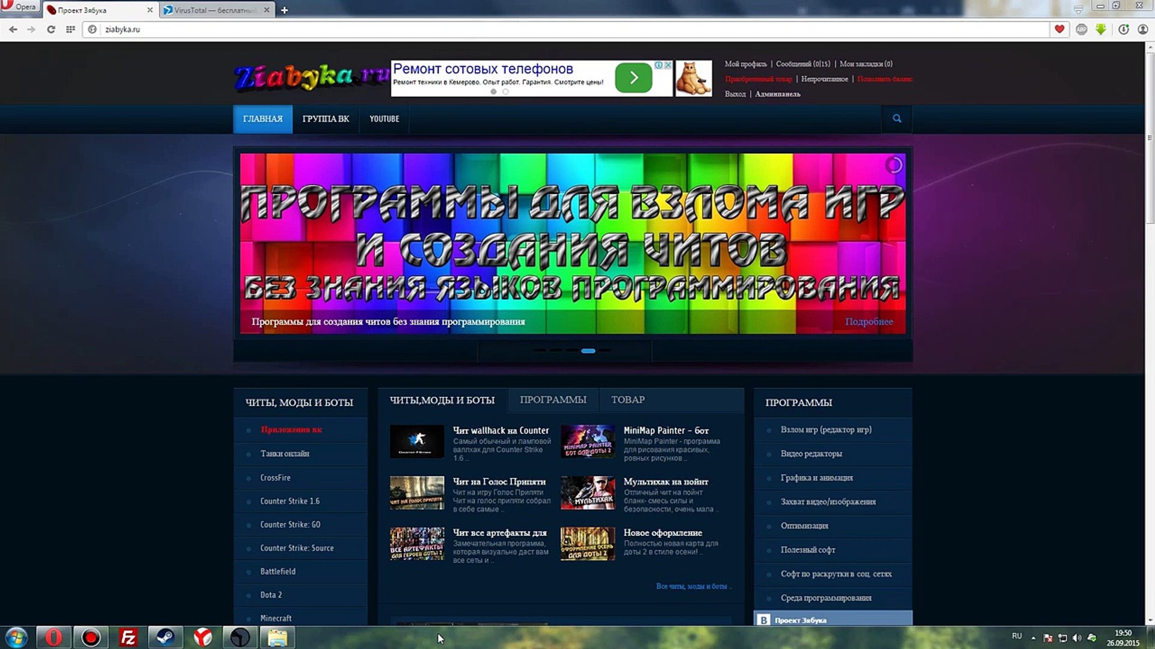
Task: Switch to the ПРОГРАММЫ content tab
Action: 553,400
